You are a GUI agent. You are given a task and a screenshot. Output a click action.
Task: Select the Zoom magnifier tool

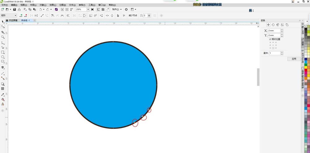[x=2, y=37]
